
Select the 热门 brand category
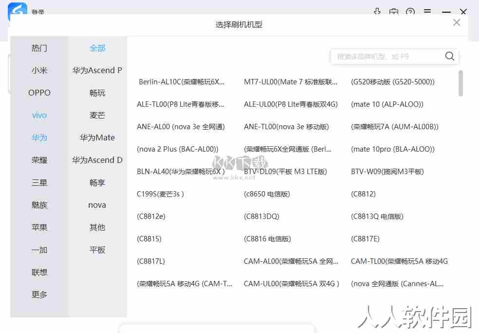[39, 48]
